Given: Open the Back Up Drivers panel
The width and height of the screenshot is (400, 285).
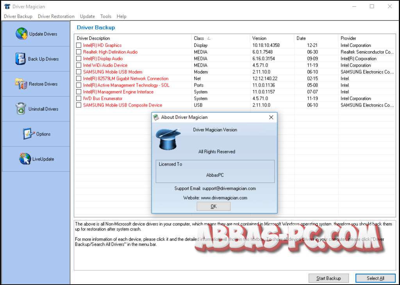Looking at the screenshot, I should click(36, 59).
